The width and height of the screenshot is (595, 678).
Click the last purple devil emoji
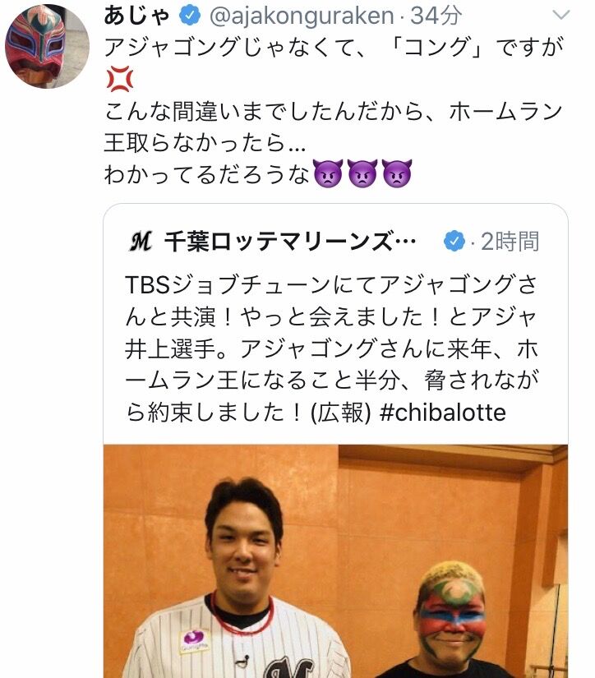point(396,173)
